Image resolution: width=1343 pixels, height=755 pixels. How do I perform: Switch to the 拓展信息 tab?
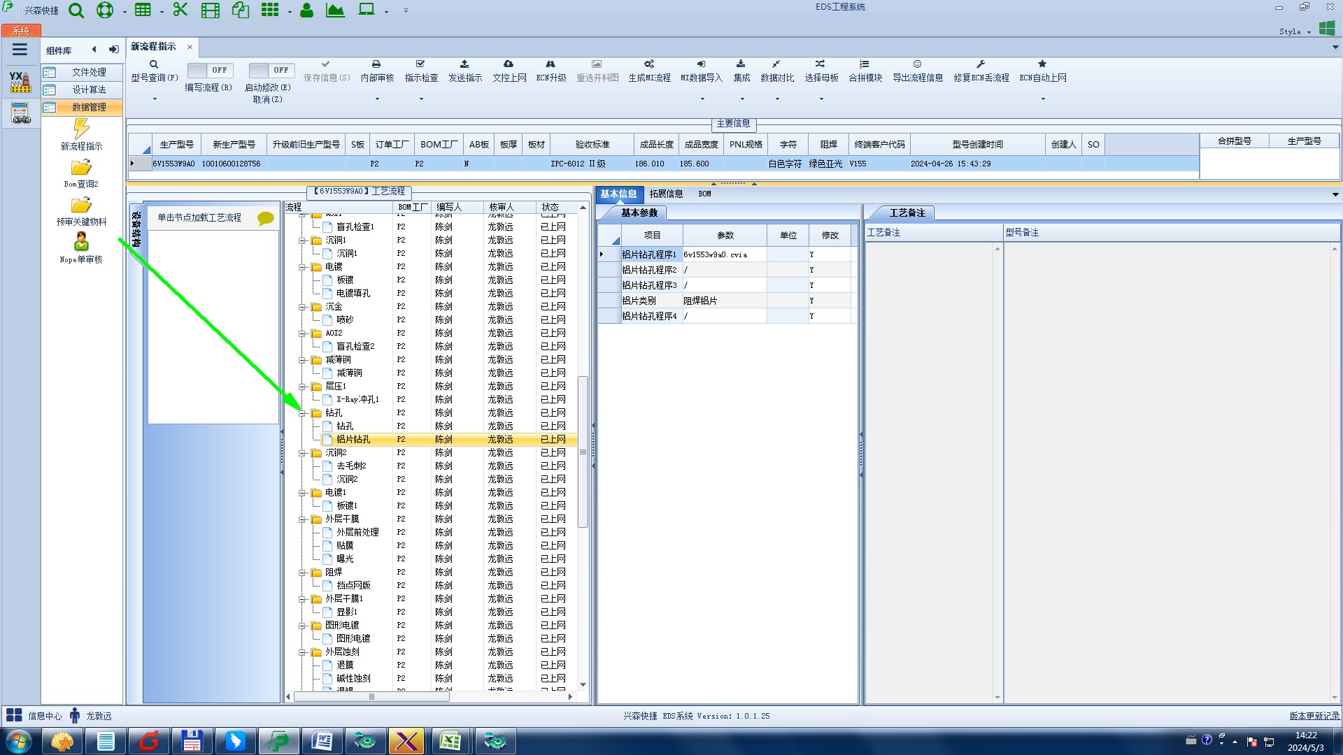(665, 194)
